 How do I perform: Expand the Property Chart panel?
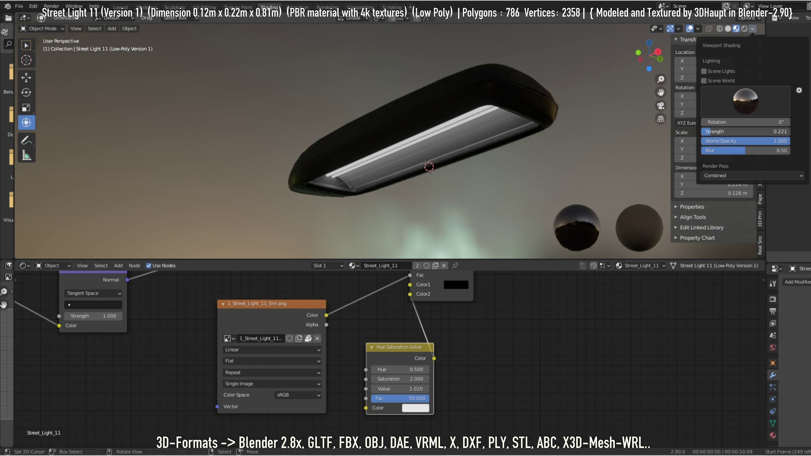pyautogui.click(x=697, y=238)
